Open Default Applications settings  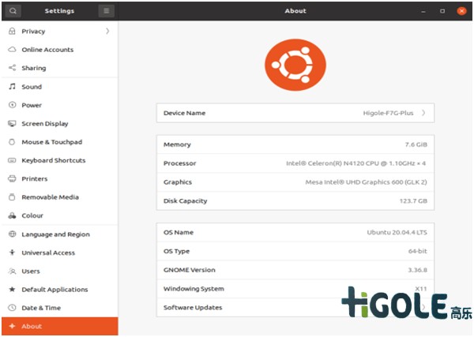(x=55, y=290)
